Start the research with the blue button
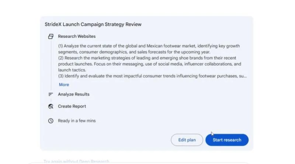 [x=227, y=140]
